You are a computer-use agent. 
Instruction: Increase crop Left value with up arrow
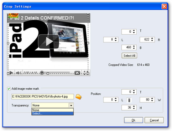[116, 38]
